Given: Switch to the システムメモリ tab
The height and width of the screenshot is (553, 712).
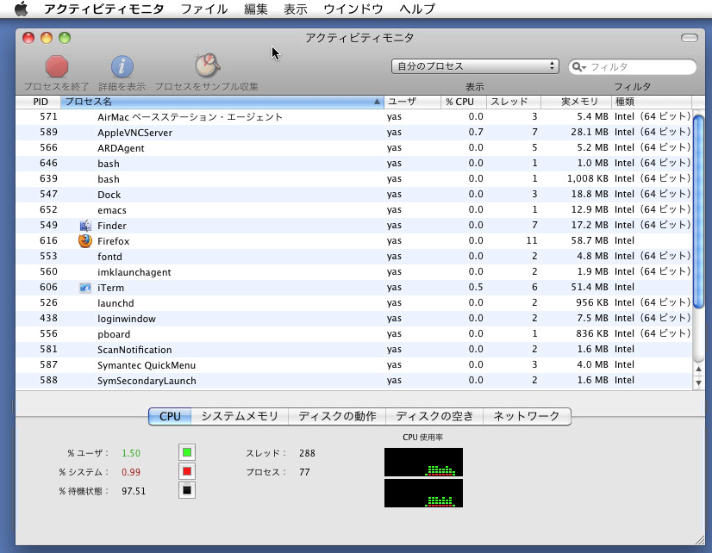Looking at the screenshot, I should 240,416.
